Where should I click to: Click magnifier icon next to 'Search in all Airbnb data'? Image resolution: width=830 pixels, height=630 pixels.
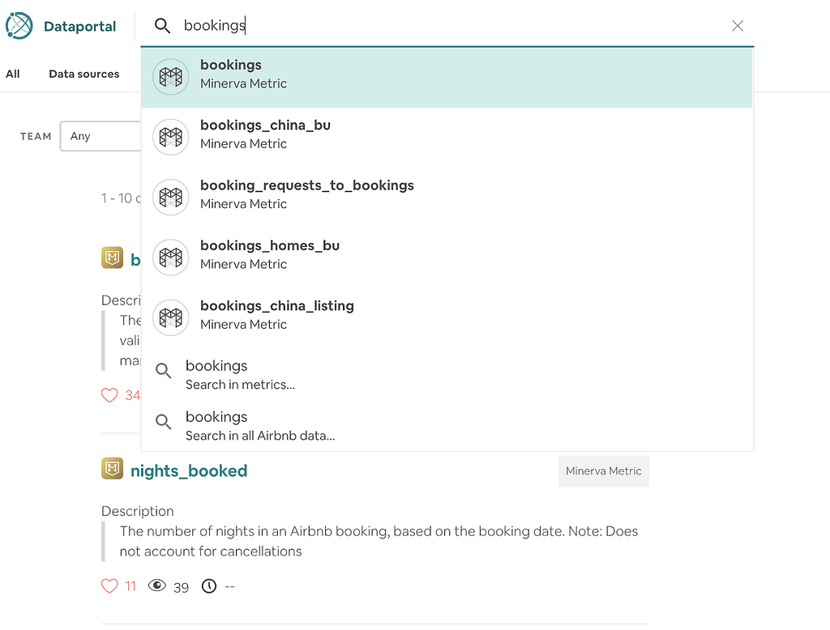(x=163, y=422)
